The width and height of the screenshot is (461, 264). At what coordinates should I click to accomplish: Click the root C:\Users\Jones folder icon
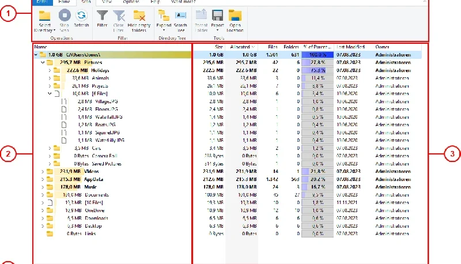pos(43,55)
